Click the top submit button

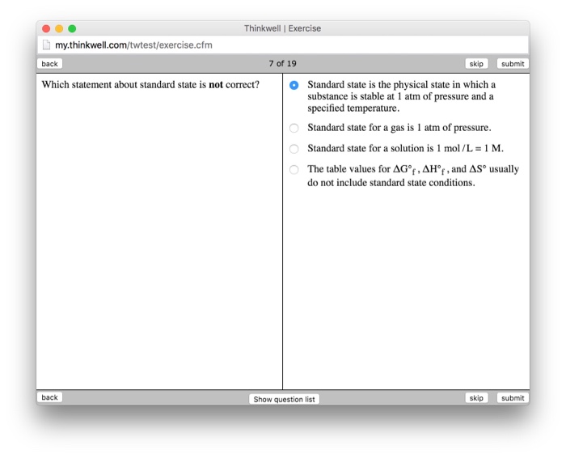(513, 64)
